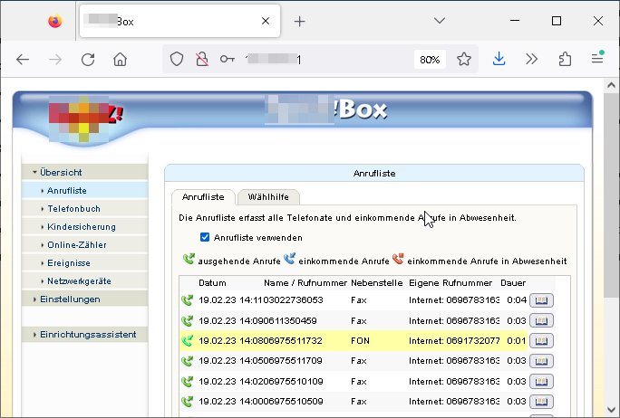
Task: Click the 0:04 duration value
Action: pyautogui.click(x=517, y=300)
